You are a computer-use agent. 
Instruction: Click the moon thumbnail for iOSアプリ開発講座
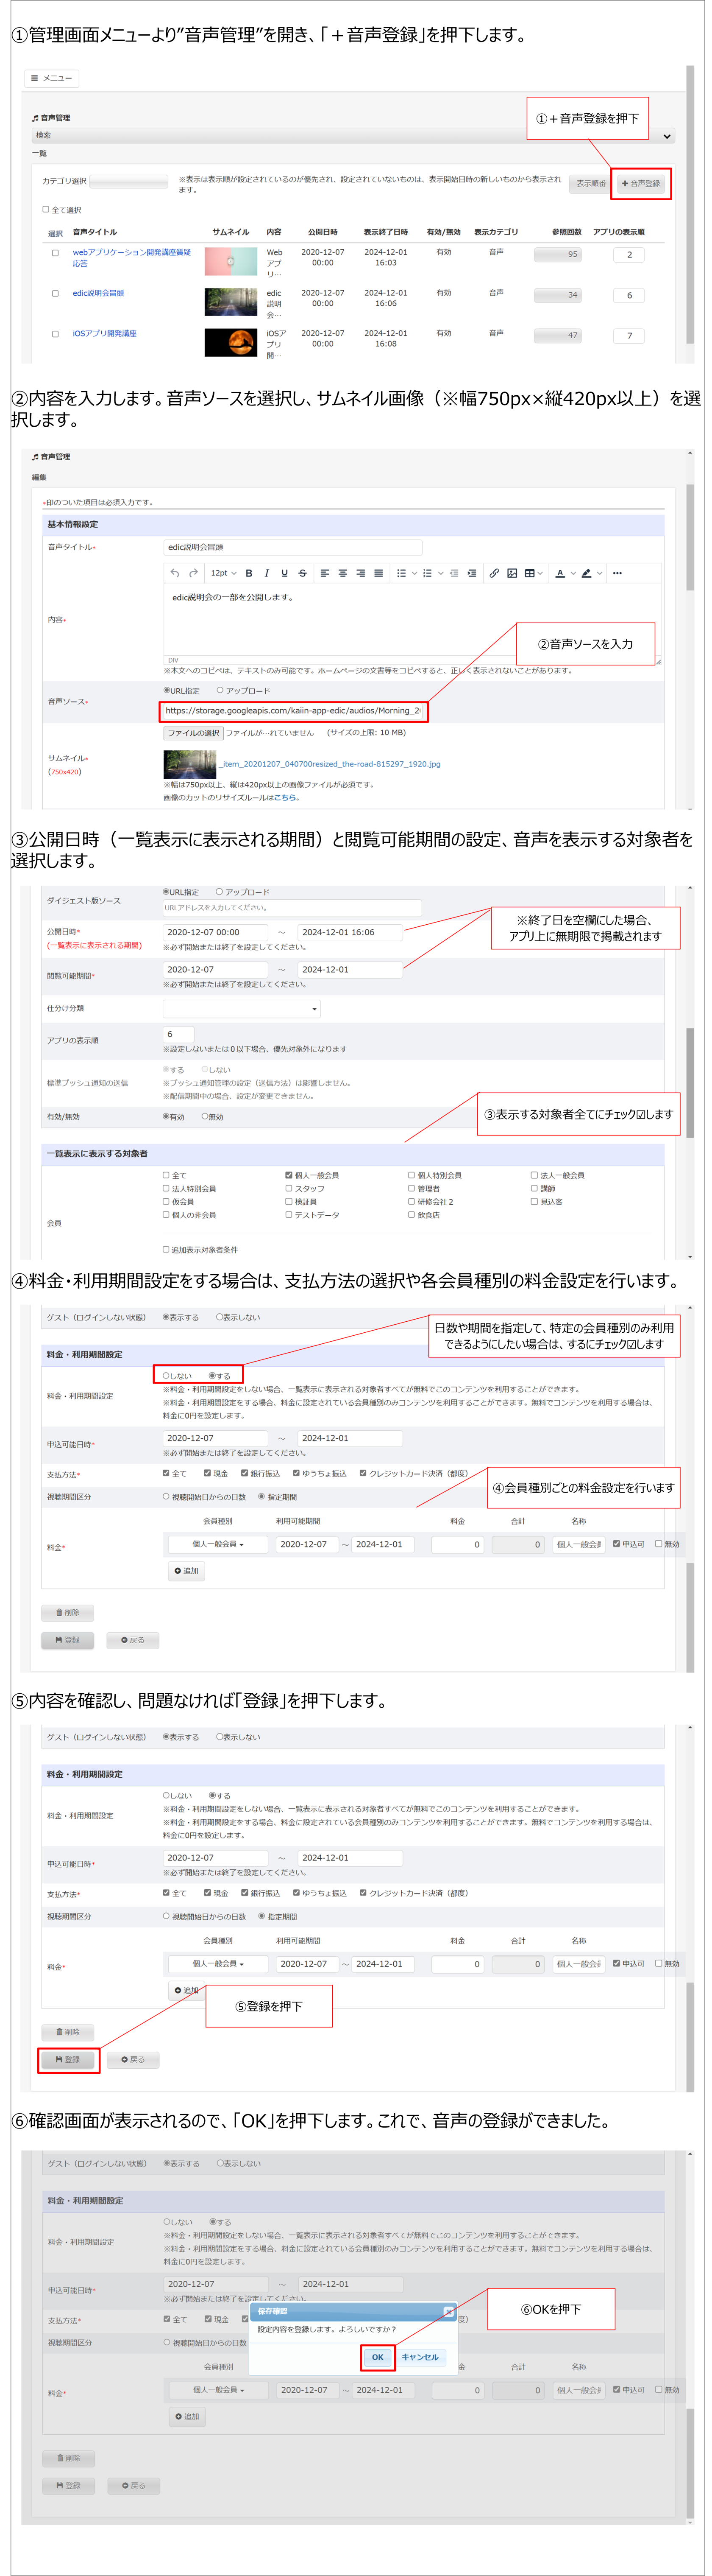pyautogui.click(x=231, y=342)
